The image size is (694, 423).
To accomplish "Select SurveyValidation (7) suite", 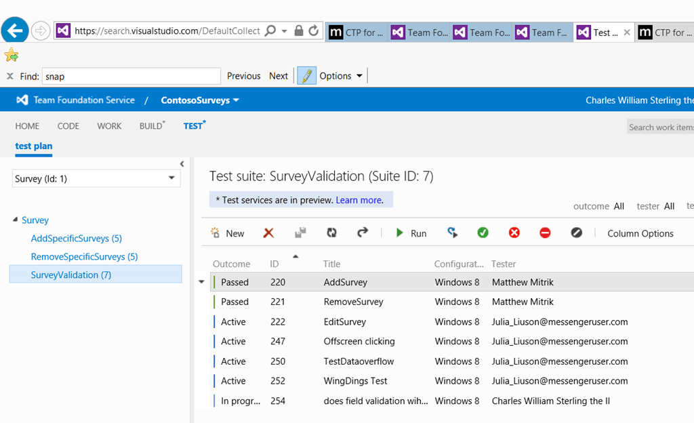I will coord(95,275).
